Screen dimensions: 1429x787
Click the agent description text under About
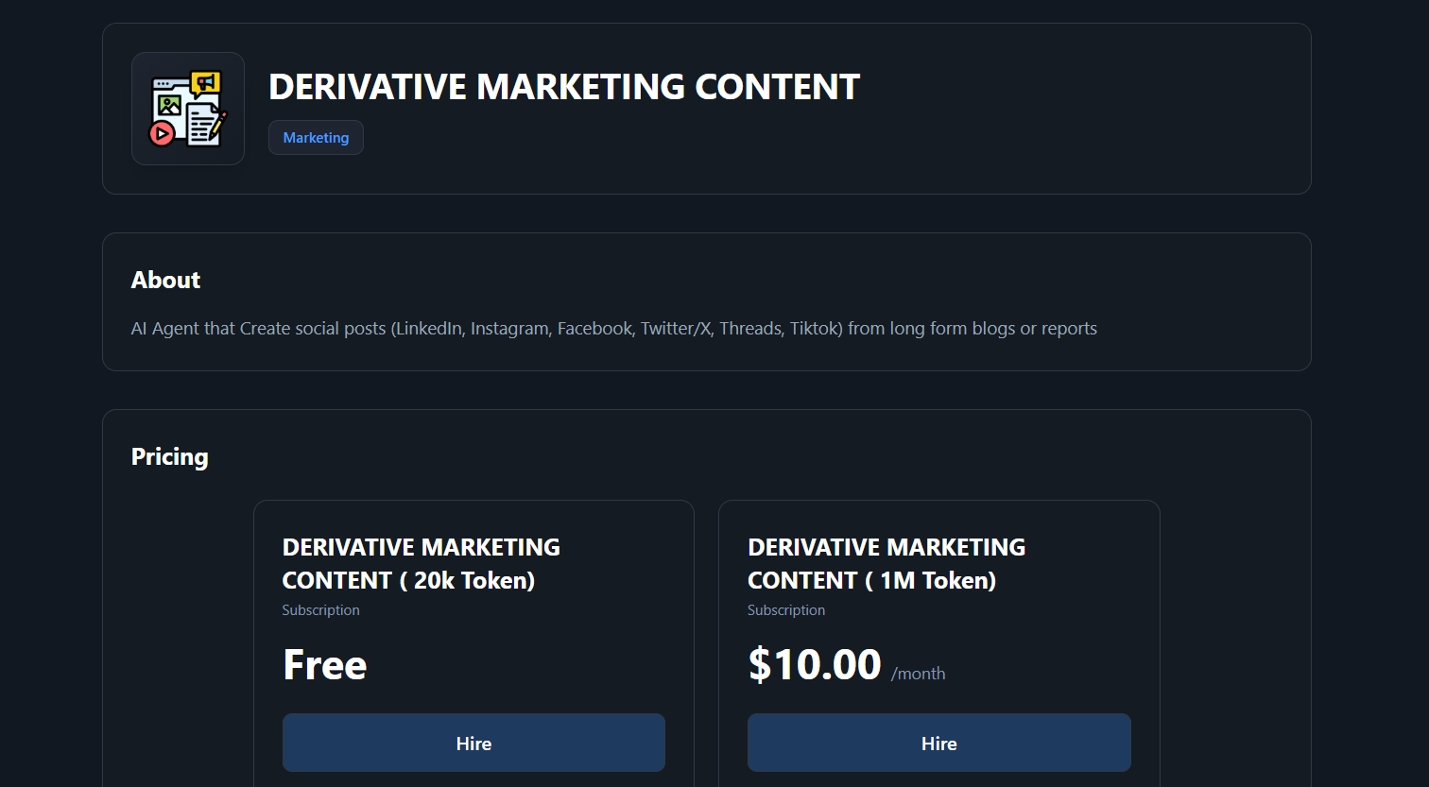pos(613,329)
